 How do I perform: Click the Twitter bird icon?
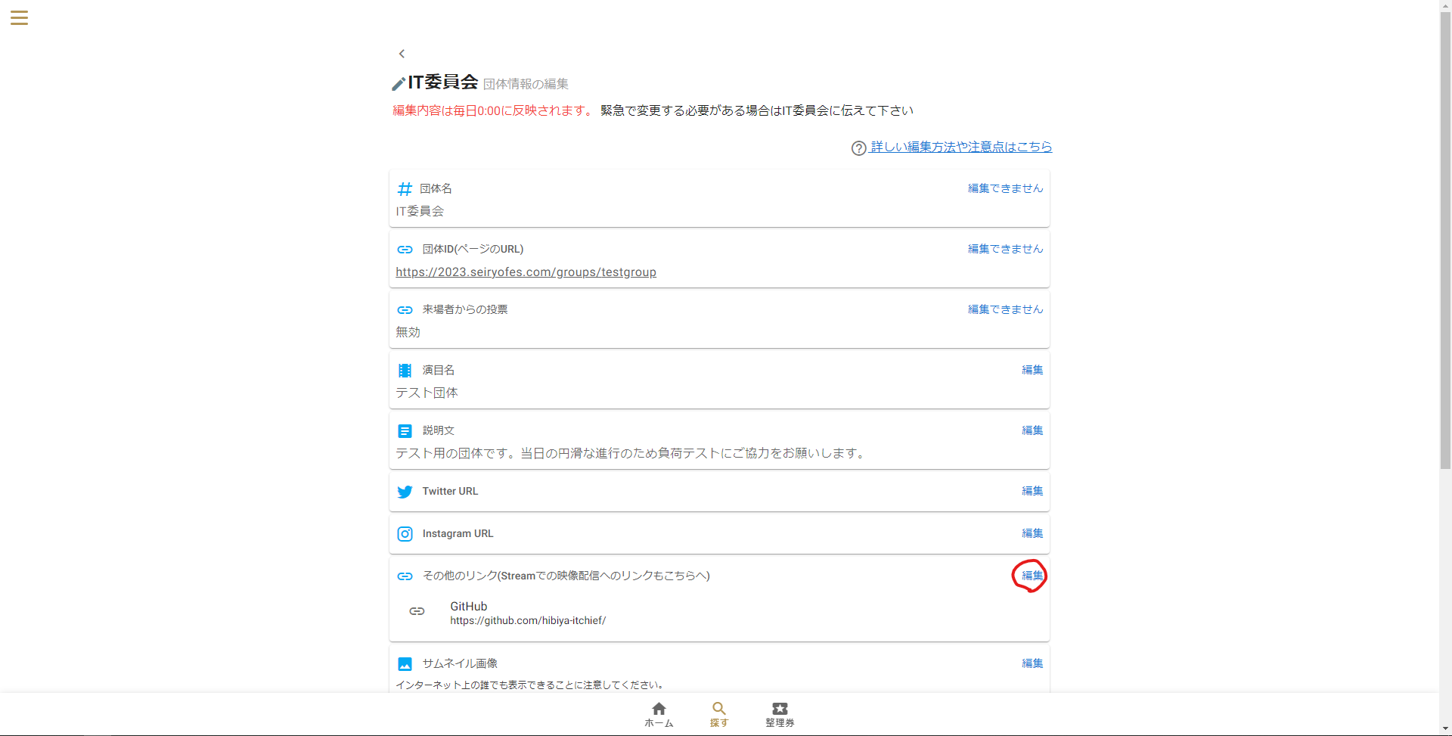coord(405,492)
